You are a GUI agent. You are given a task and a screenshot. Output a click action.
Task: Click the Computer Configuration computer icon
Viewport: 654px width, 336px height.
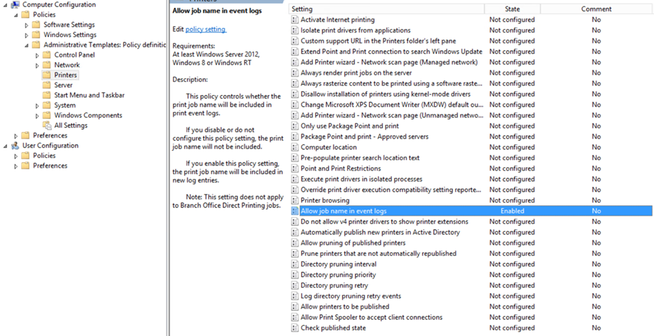click(x=15, y=5)
